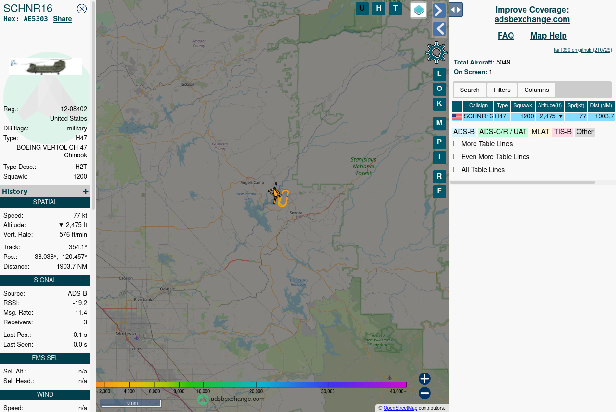
Task: Click the horizontal table scrollbar
Action: [523, 182]
